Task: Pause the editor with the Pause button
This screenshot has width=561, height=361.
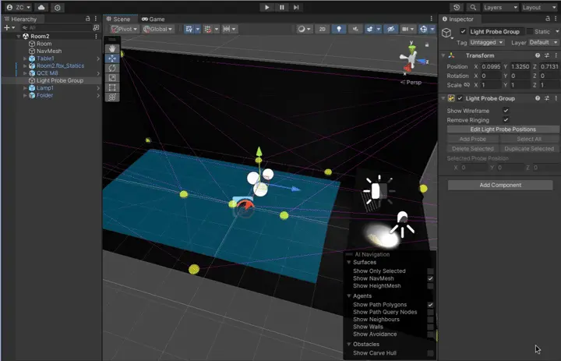Action: [281, 7]
